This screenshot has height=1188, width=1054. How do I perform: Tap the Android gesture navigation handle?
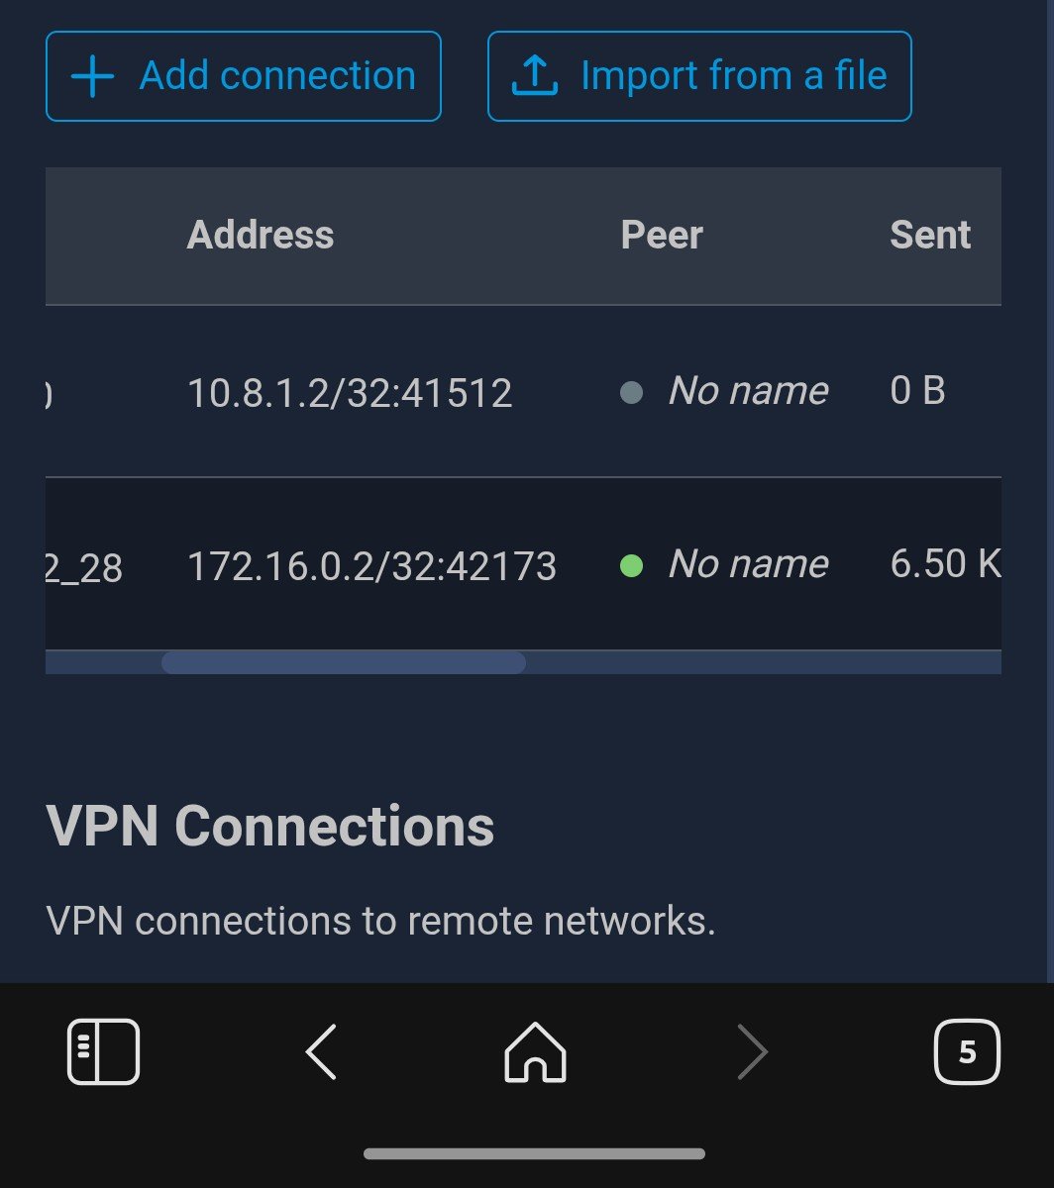(534, 1154)
